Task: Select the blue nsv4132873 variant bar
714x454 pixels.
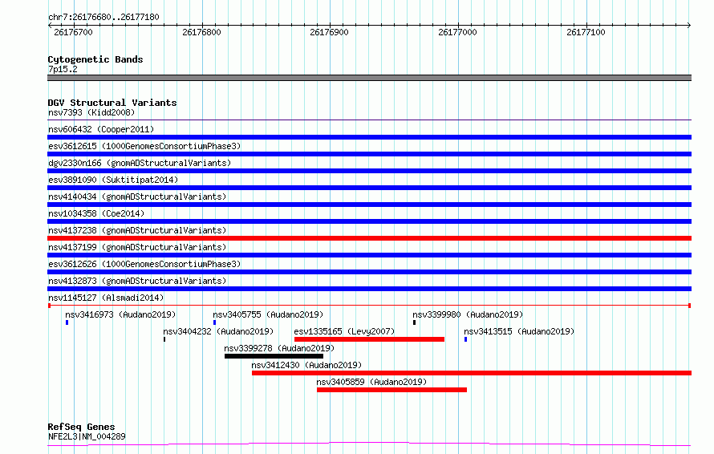Action: point(369,289)
